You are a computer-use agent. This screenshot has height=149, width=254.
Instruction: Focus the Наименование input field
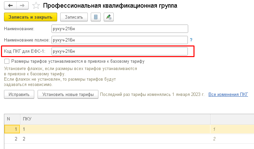[120, 29]
